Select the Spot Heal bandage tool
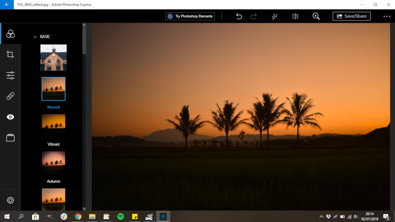 click(10, 96)
